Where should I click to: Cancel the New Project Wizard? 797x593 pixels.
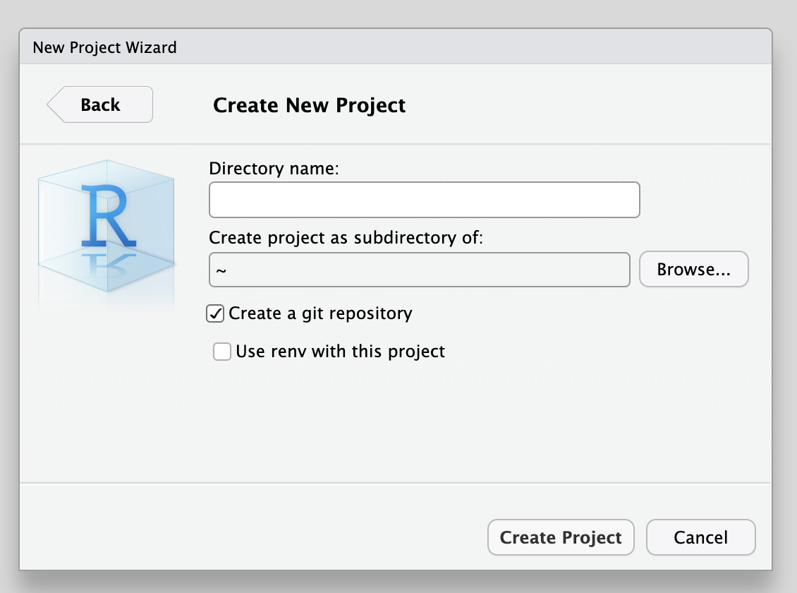700,538
